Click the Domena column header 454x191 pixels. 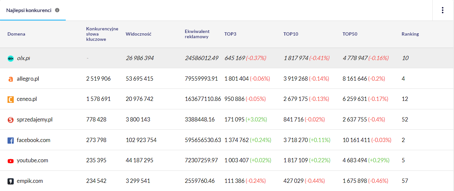[x=16, y=34]
